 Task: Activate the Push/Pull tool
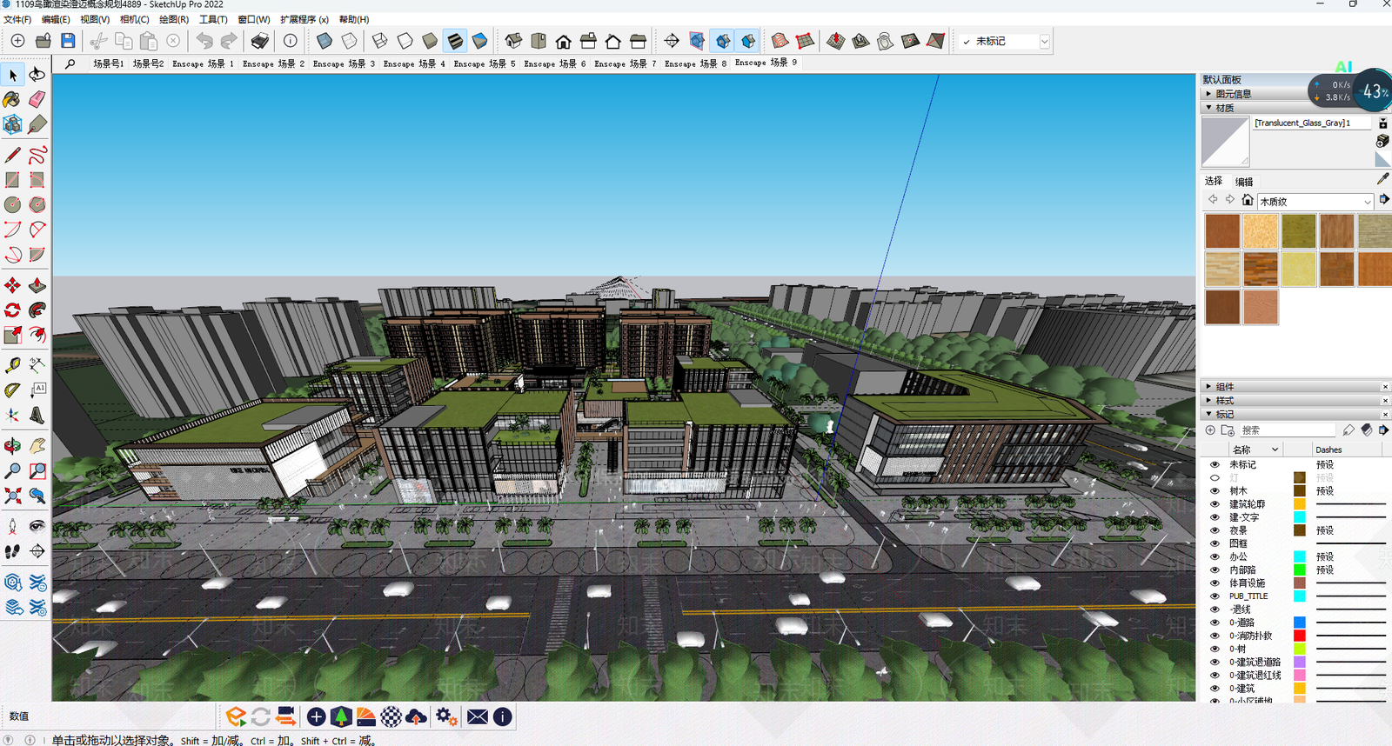pos(37,285)
